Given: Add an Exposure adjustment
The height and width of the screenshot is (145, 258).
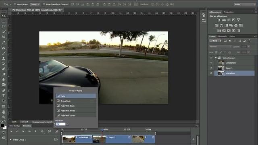Looking at the screenshot, I should click(x=233, y=20).
